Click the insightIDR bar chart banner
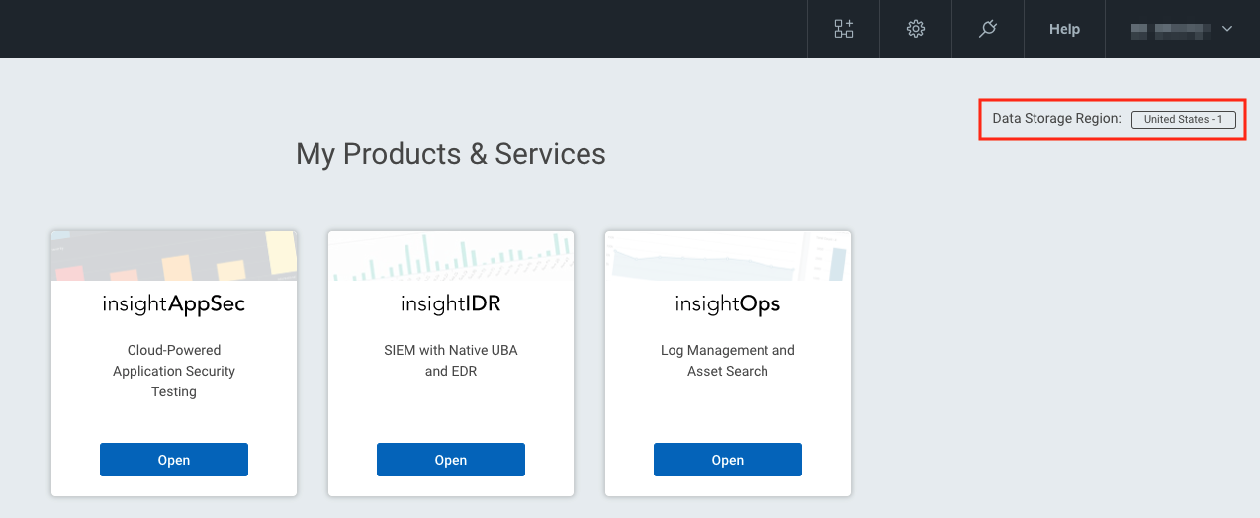The image size is (1260, 518). (x=451, y=256)
